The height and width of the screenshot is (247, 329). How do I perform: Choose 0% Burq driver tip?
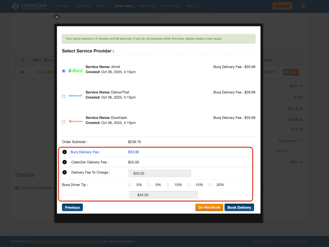point(130,185)
